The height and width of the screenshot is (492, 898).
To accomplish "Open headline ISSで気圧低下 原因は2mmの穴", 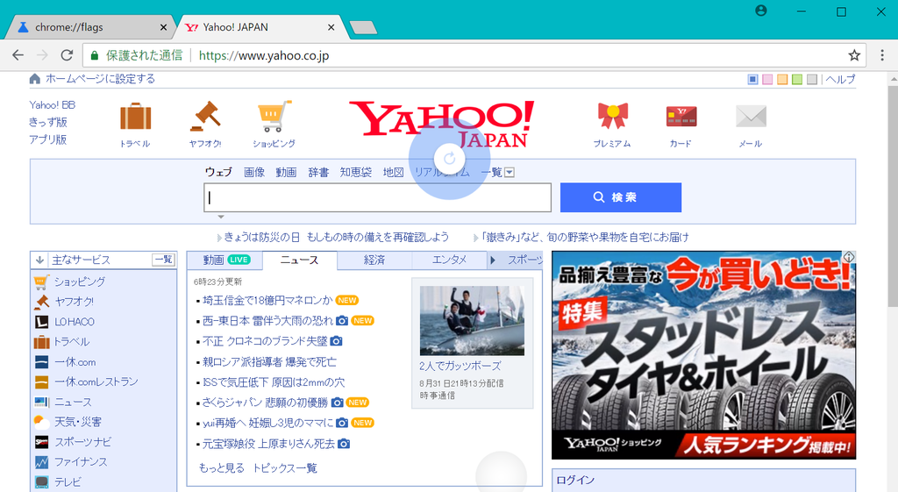I will [x=274, y=382].
